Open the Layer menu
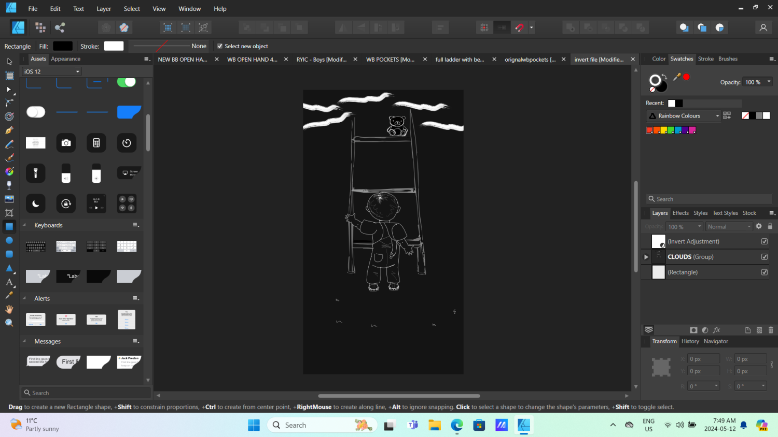This screenshot has width=778, height=437. [104, 9]
